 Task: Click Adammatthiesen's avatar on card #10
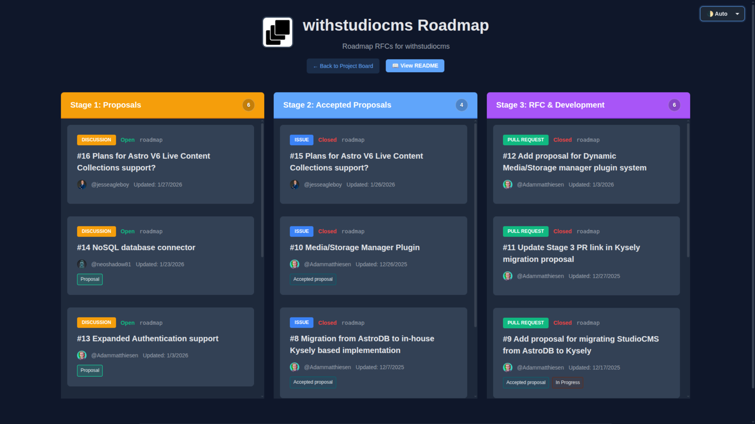(x=294, y=264)
